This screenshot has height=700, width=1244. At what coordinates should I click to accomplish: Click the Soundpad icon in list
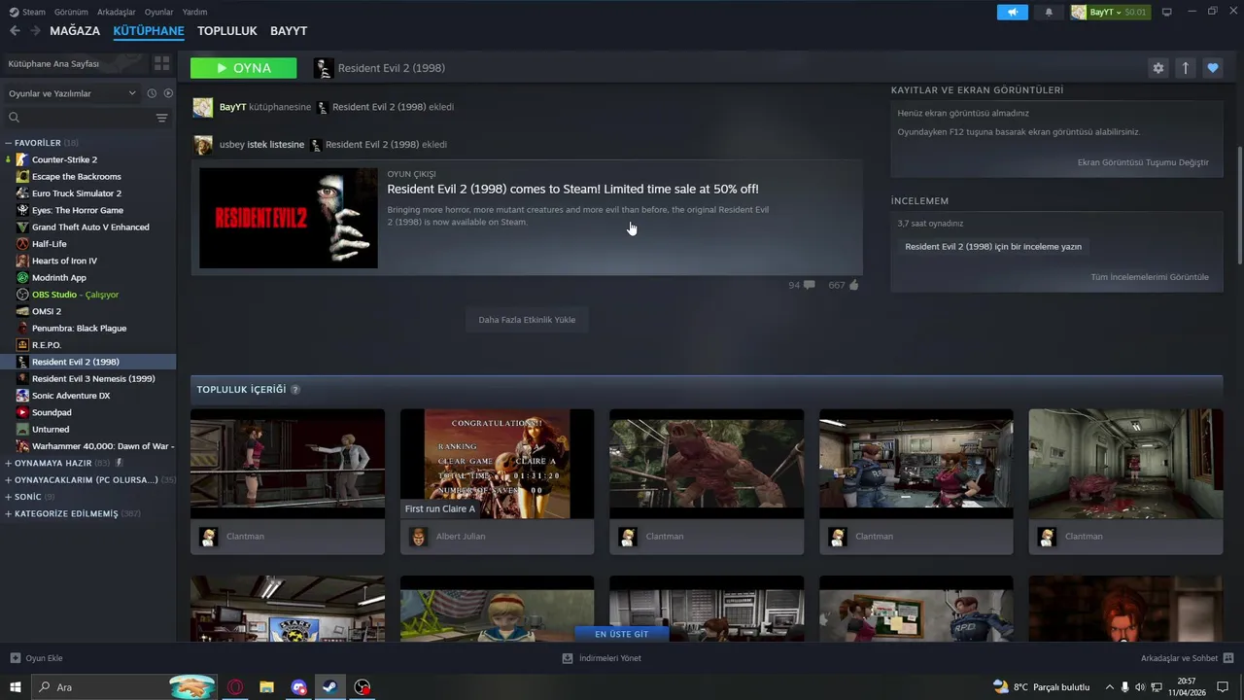point(22,412)
